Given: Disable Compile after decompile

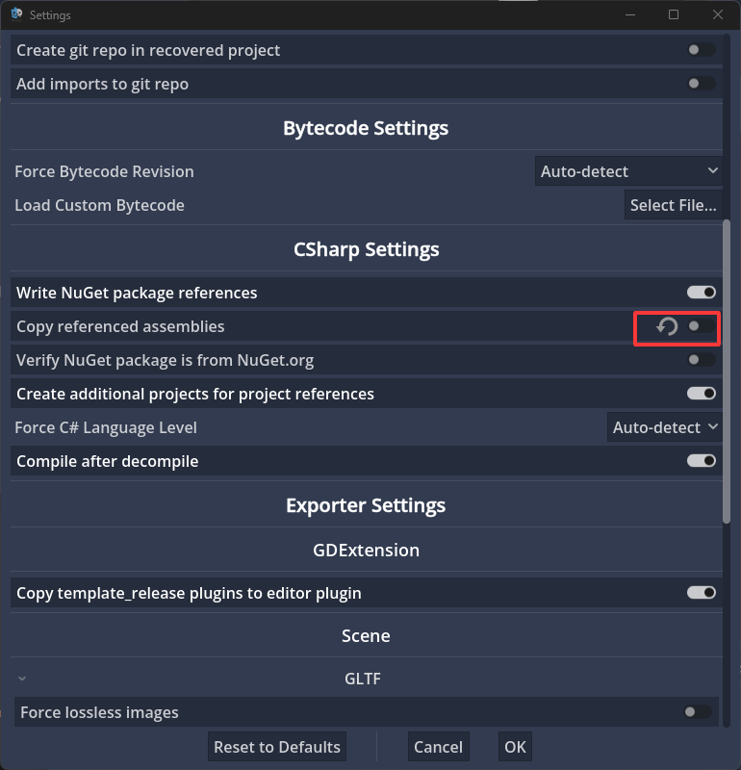Looking at the screenshot, I should click(x=701, y=461).
